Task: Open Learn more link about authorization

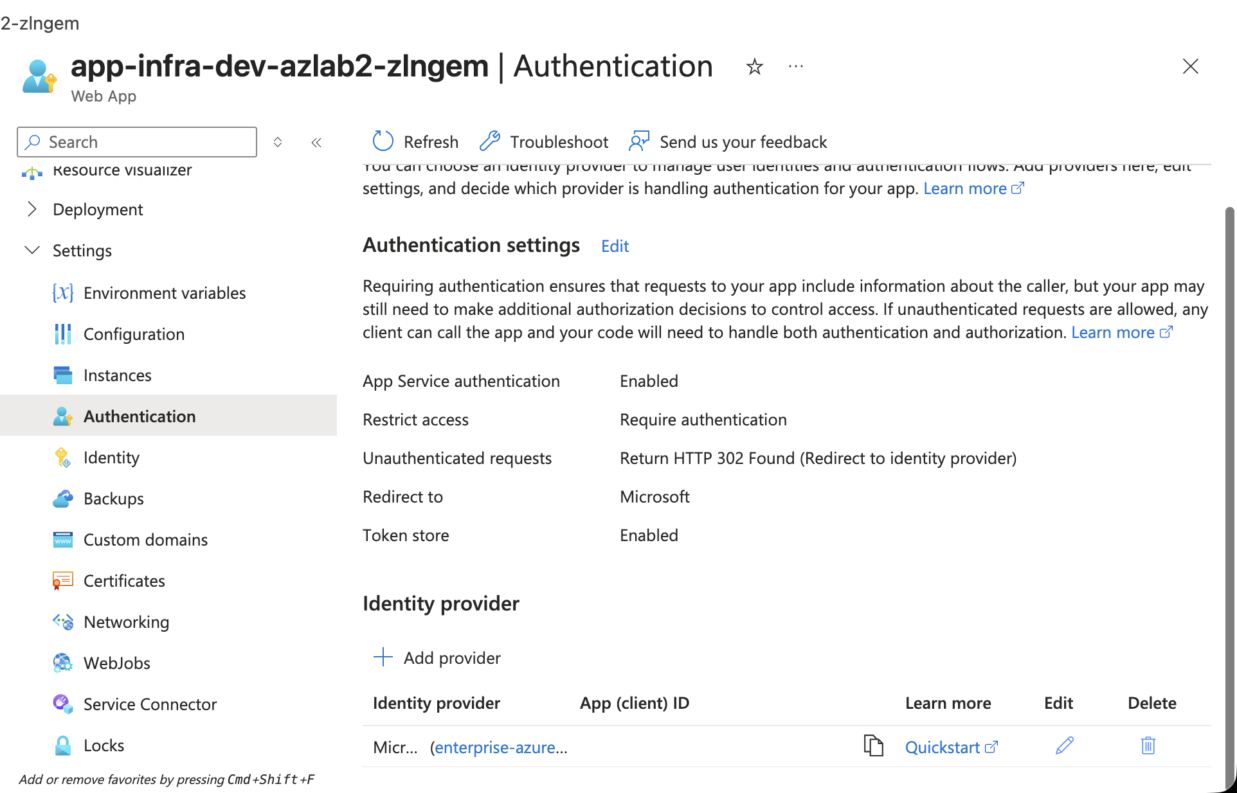Action: 1122,332
